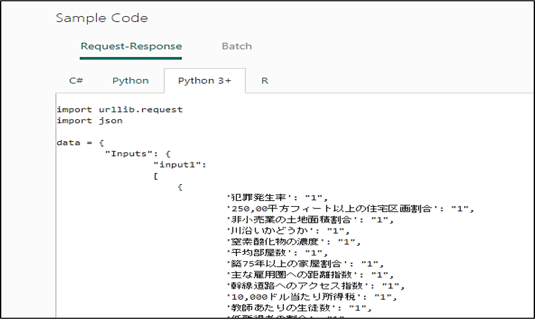This screenshot has height=319, width=535.
Task: Click the '非小売業の土地面積割合' field line
Action: pyautogui.click(x=307, y=219)
